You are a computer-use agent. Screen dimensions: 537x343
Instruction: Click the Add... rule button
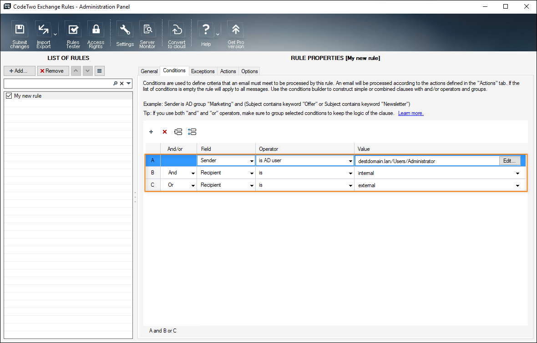click(20, 71)
